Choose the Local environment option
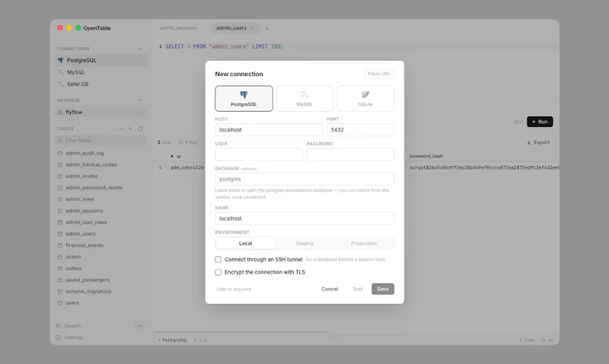 click(245, 243)
